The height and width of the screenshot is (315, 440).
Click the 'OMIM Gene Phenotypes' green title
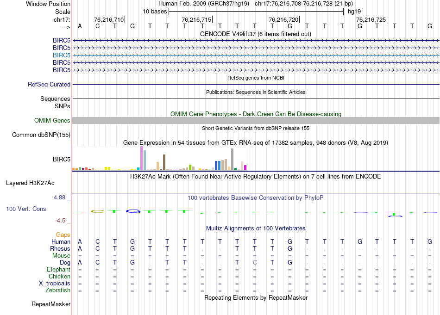256,114
